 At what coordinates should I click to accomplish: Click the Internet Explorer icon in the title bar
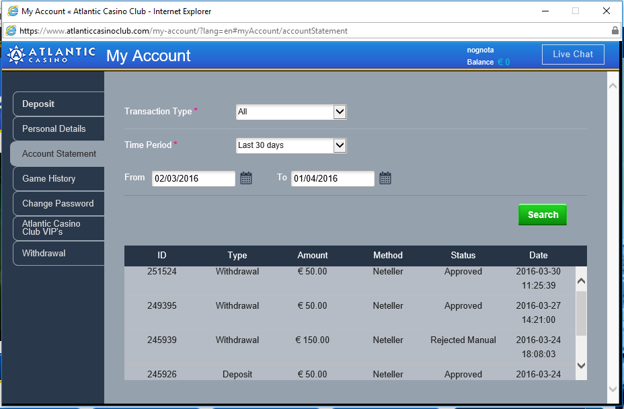(x=13, y=11)
